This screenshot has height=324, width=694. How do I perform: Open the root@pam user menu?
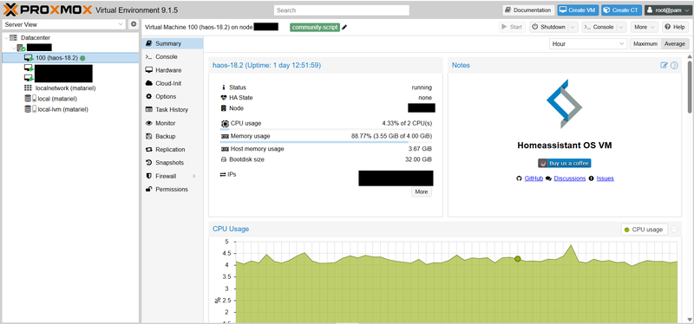click(x=667, y=10)
